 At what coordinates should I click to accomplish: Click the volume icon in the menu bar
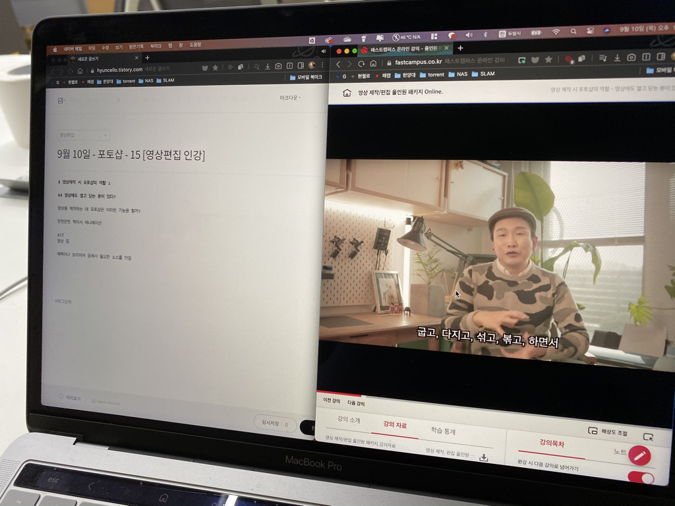[469, 35]
